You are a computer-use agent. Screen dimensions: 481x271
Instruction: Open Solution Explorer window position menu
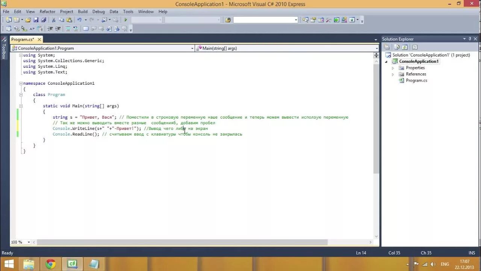point(464,39)
